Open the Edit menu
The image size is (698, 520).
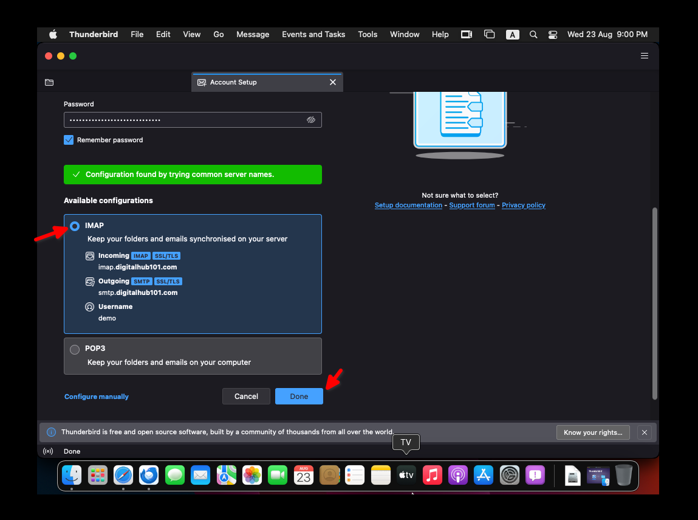tap(163, 34)
